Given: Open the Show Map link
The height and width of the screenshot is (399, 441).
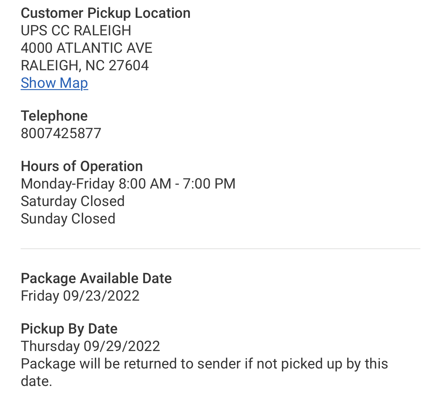Looking at the screenshot, I should (54, 83).
